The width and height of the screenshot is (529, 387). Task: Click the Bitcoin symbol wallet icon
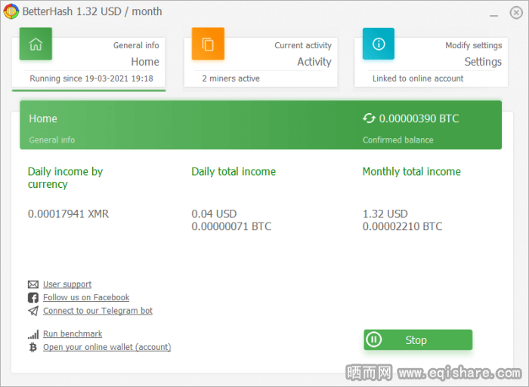33,347
